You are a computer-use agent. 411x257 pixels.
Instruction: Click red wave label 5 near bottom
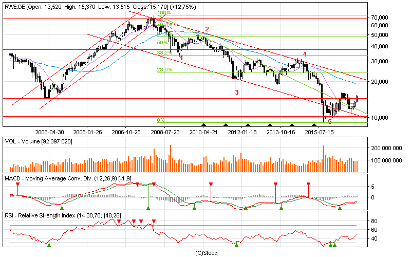coord(330,122)
